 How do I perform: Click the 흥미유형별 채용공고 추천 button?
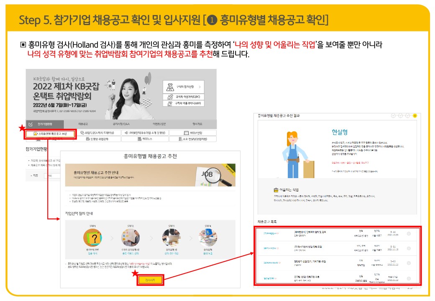tap(50, 134)
